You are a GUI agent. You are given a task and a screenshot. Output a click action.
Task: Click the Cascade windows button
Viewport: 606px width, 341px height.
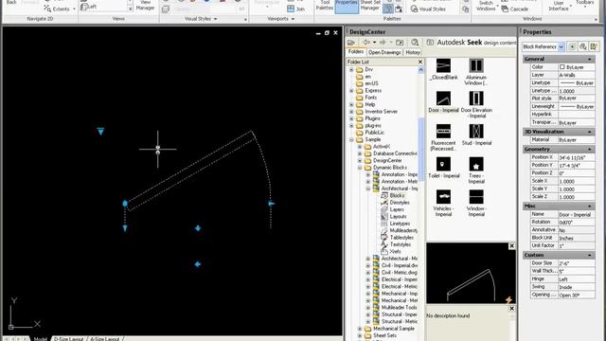(515, 9)
